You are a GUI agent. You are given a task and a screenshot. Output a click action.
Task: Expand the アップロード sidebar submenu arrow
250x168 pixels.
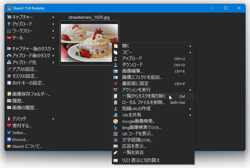(x=53, y=24)
